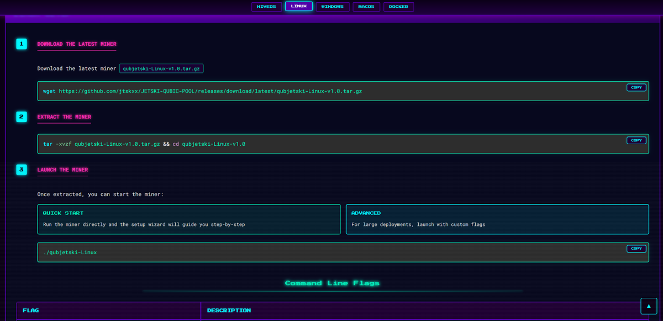Select the LINUX tab
Viewport: 663px width, 321px height.
tap(299, 7)
